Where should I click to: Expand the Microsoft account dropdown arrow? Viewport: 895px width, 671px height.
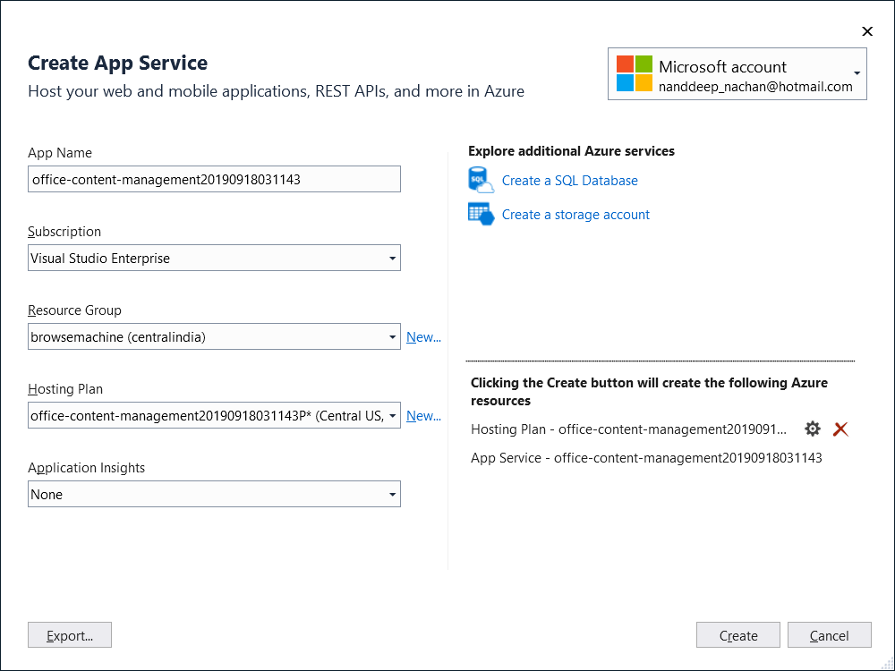[x=857, y=74]
